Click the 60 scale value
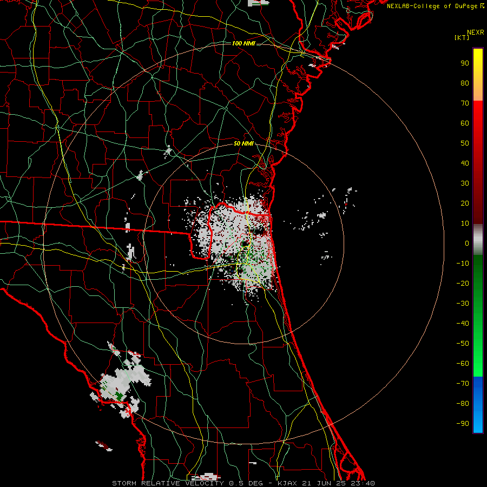The image size is (487, 487). pos(465,123)
